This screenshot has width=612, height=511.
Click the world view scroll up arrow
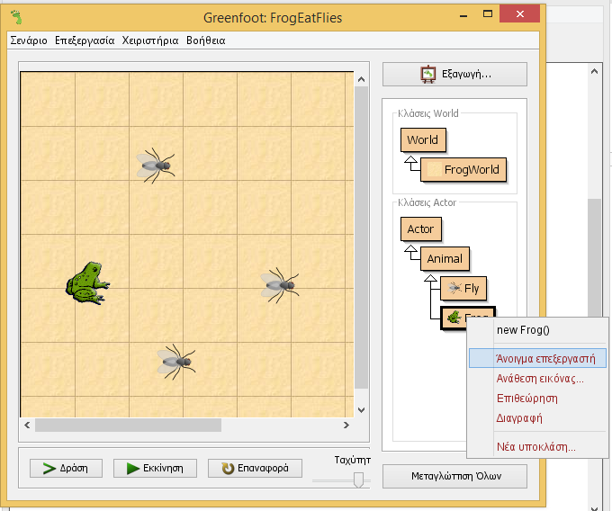(362, 79)
